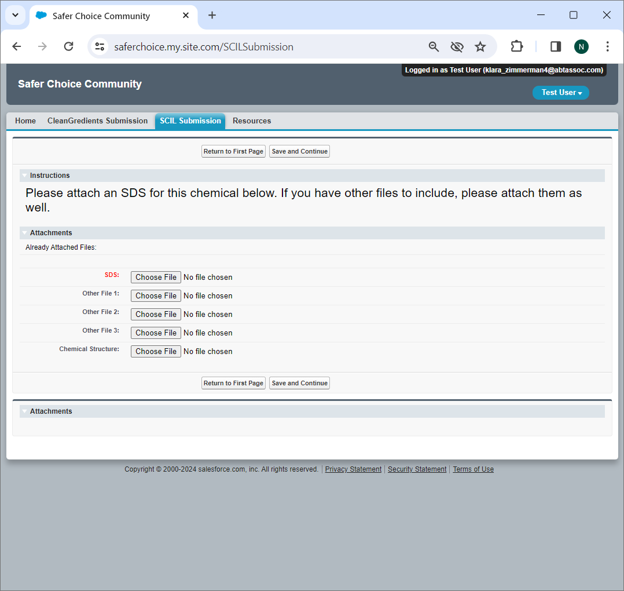Open the Privacy Statement link
The image size is (624, 591).
353,469
